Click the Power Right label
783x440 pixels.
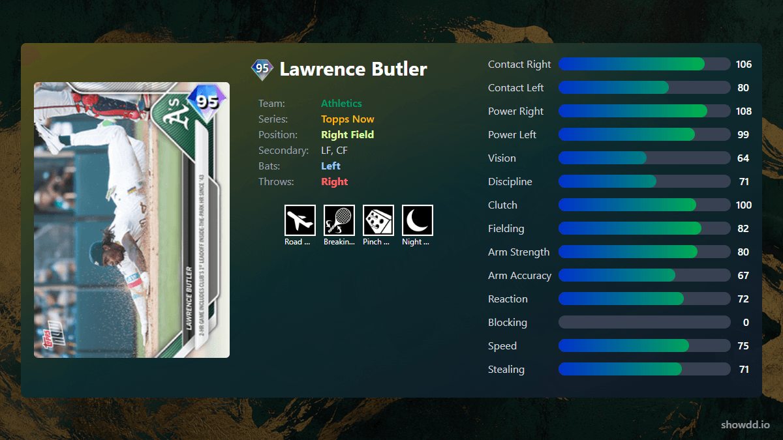coord(515,111)
